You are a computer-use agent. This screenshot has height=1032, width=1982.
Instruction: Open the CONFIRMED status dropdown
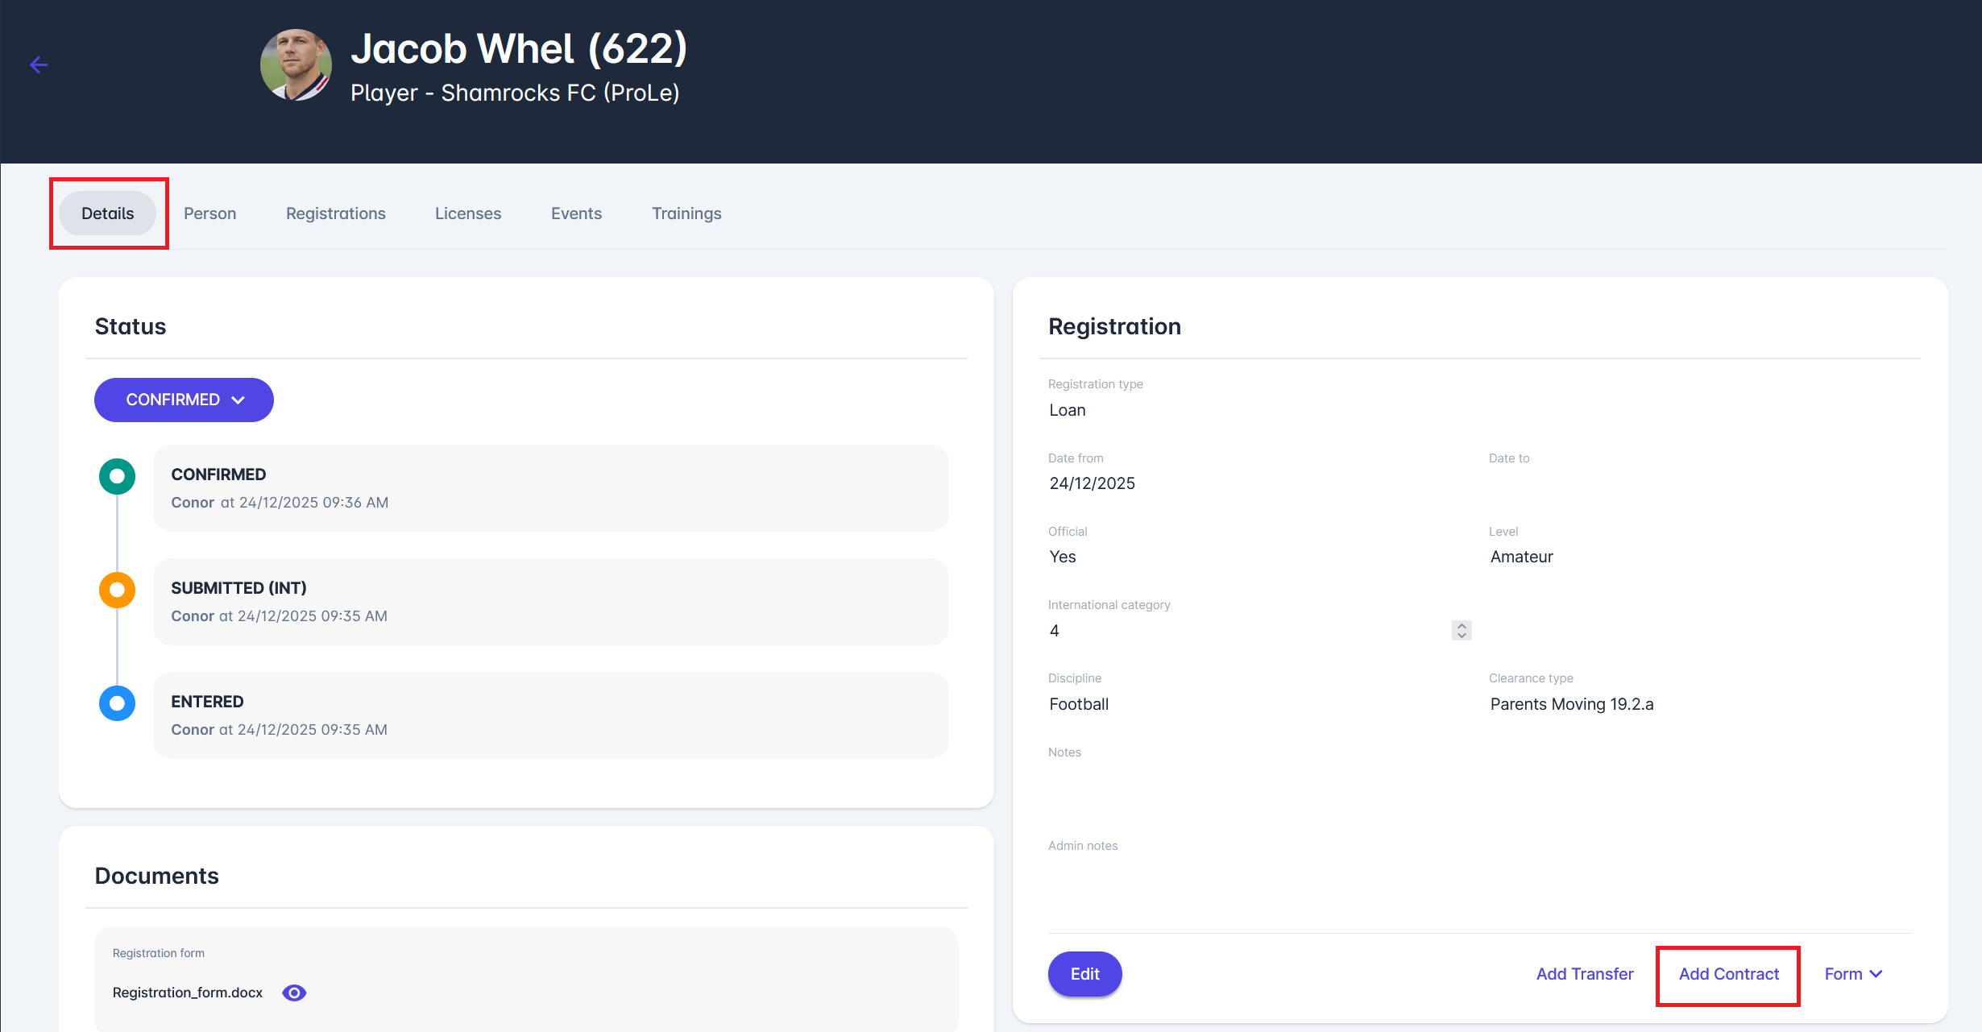(184, 400)
